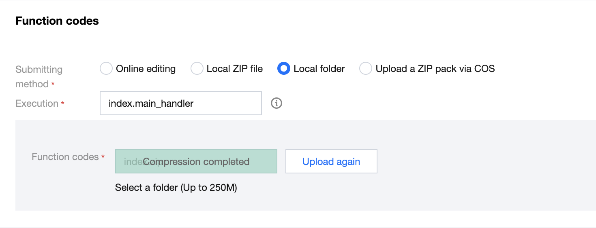Image resolution: width=596 pixels, height=228 pixels.
Task: Select the Online editing radio button
Action: pos(106,69)
